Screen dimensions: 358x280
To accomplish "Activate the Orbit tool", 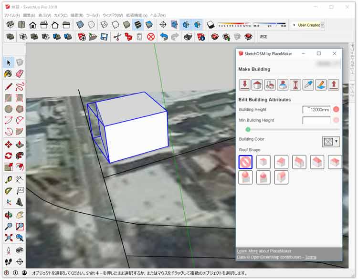I will coord(9,215).
